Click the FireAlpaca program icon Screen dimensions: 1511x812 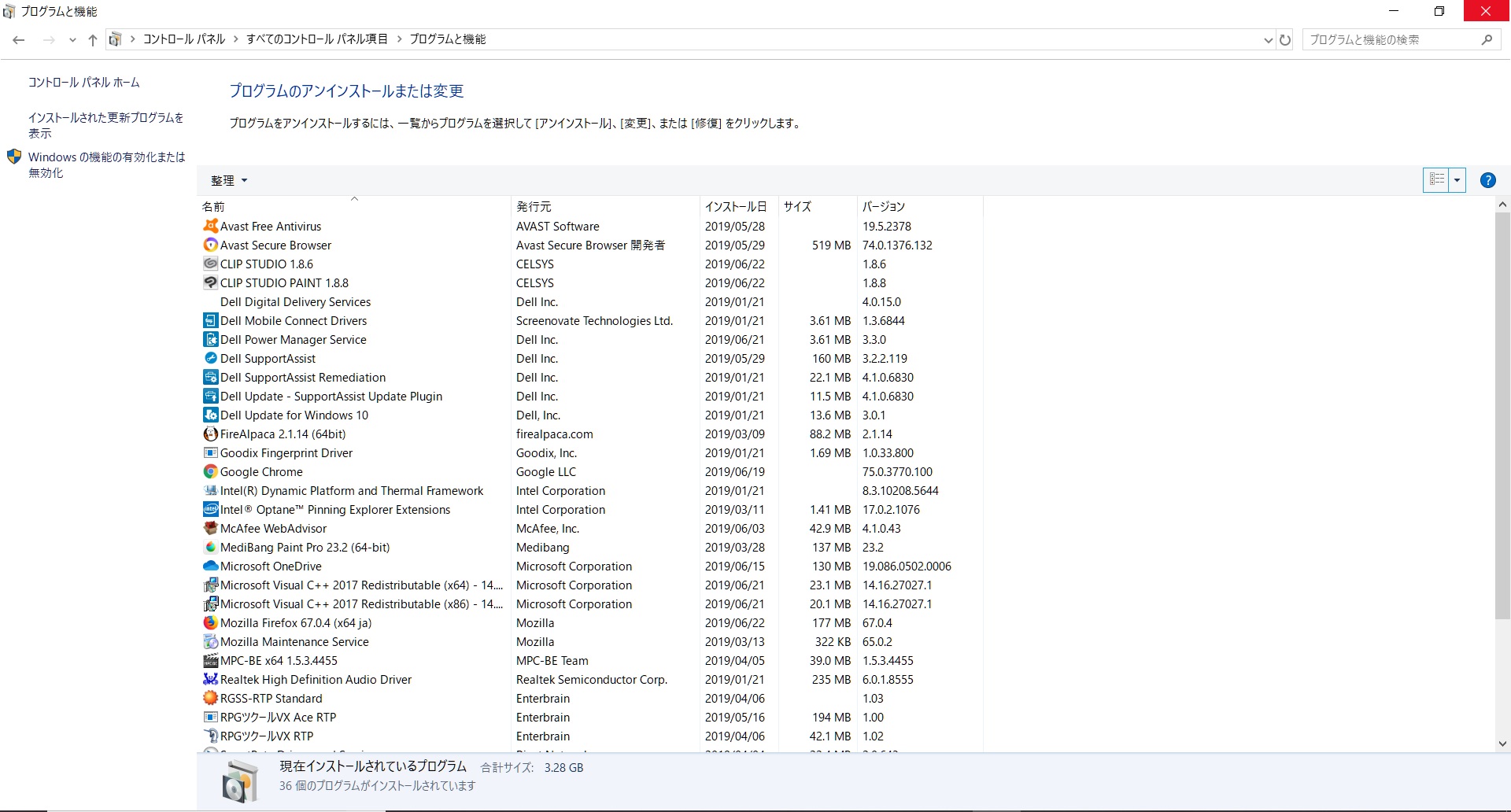tap(210, 434)
